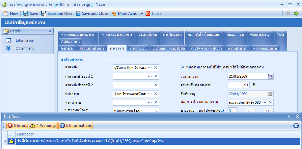
Task: Go forward with green arrow icon
Action: point(296,14)
